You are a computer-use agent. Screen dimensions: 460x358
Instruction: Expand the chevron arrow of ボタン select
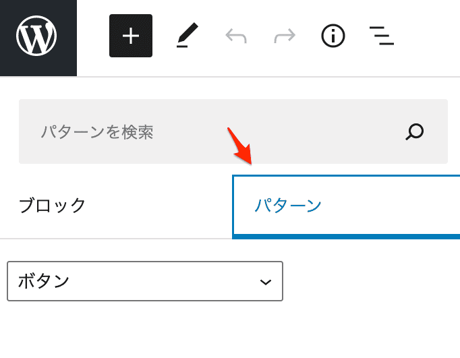point(266,282)
